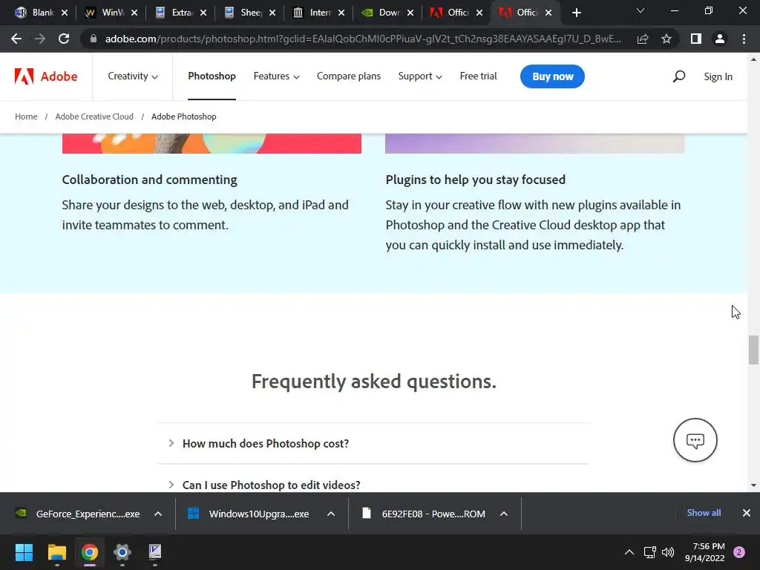Screen dimensions: 760x570
Task: Open the side panel icon in Chrome
Action: (x=696, y=39)
